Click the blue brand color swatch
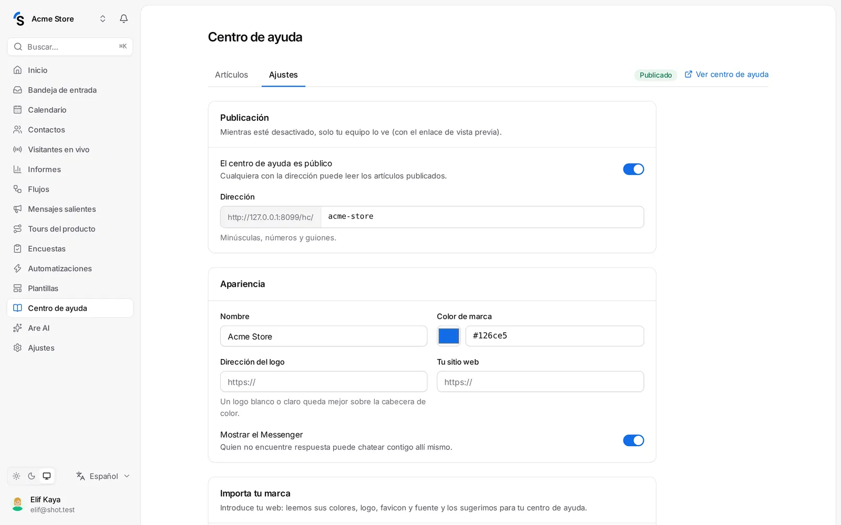The width and height of the screenshot is (841, 525). click(449, 336)
